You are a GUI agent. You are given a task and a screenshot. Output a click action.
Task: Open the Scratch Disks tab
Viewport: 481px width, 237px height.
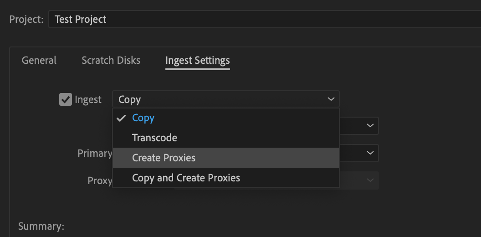pos(111,60)
